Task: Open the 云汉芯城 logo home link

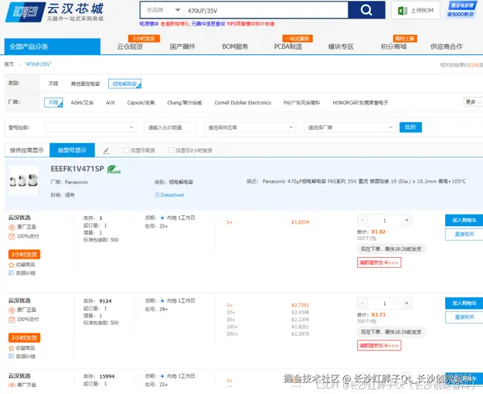Action: click(x=55, y=12)
